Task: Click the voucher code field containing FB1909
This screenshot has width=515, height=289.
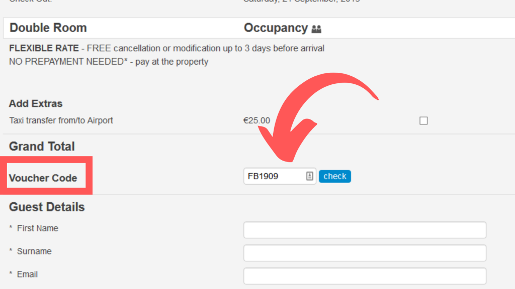Action: pos(274,176)
